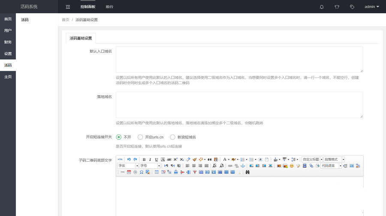Open 首页 in the left sidebar

8,19
